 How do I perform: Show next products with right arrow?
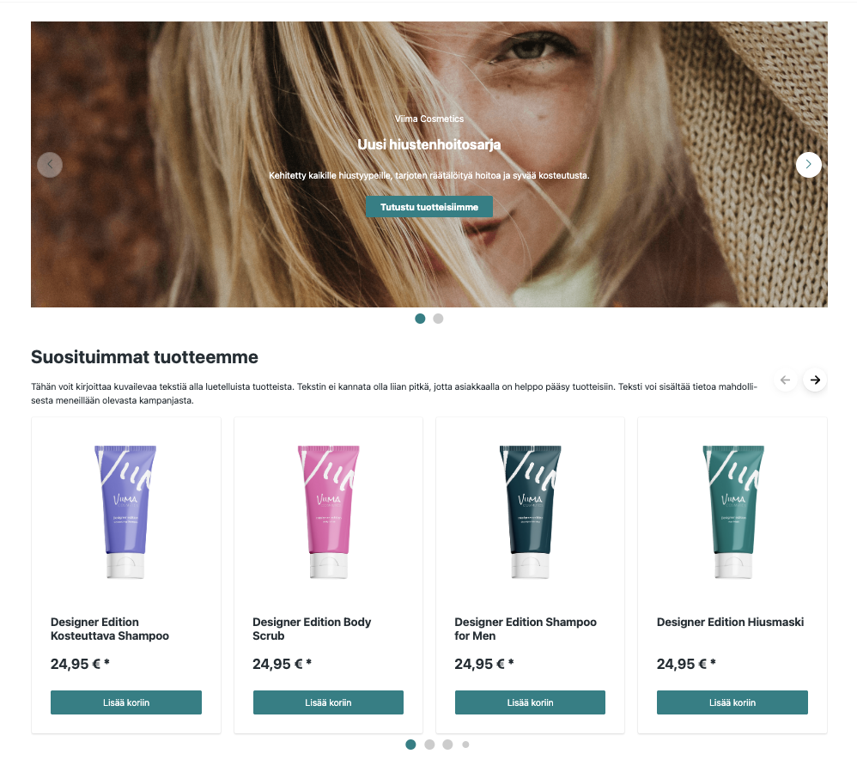815,380
